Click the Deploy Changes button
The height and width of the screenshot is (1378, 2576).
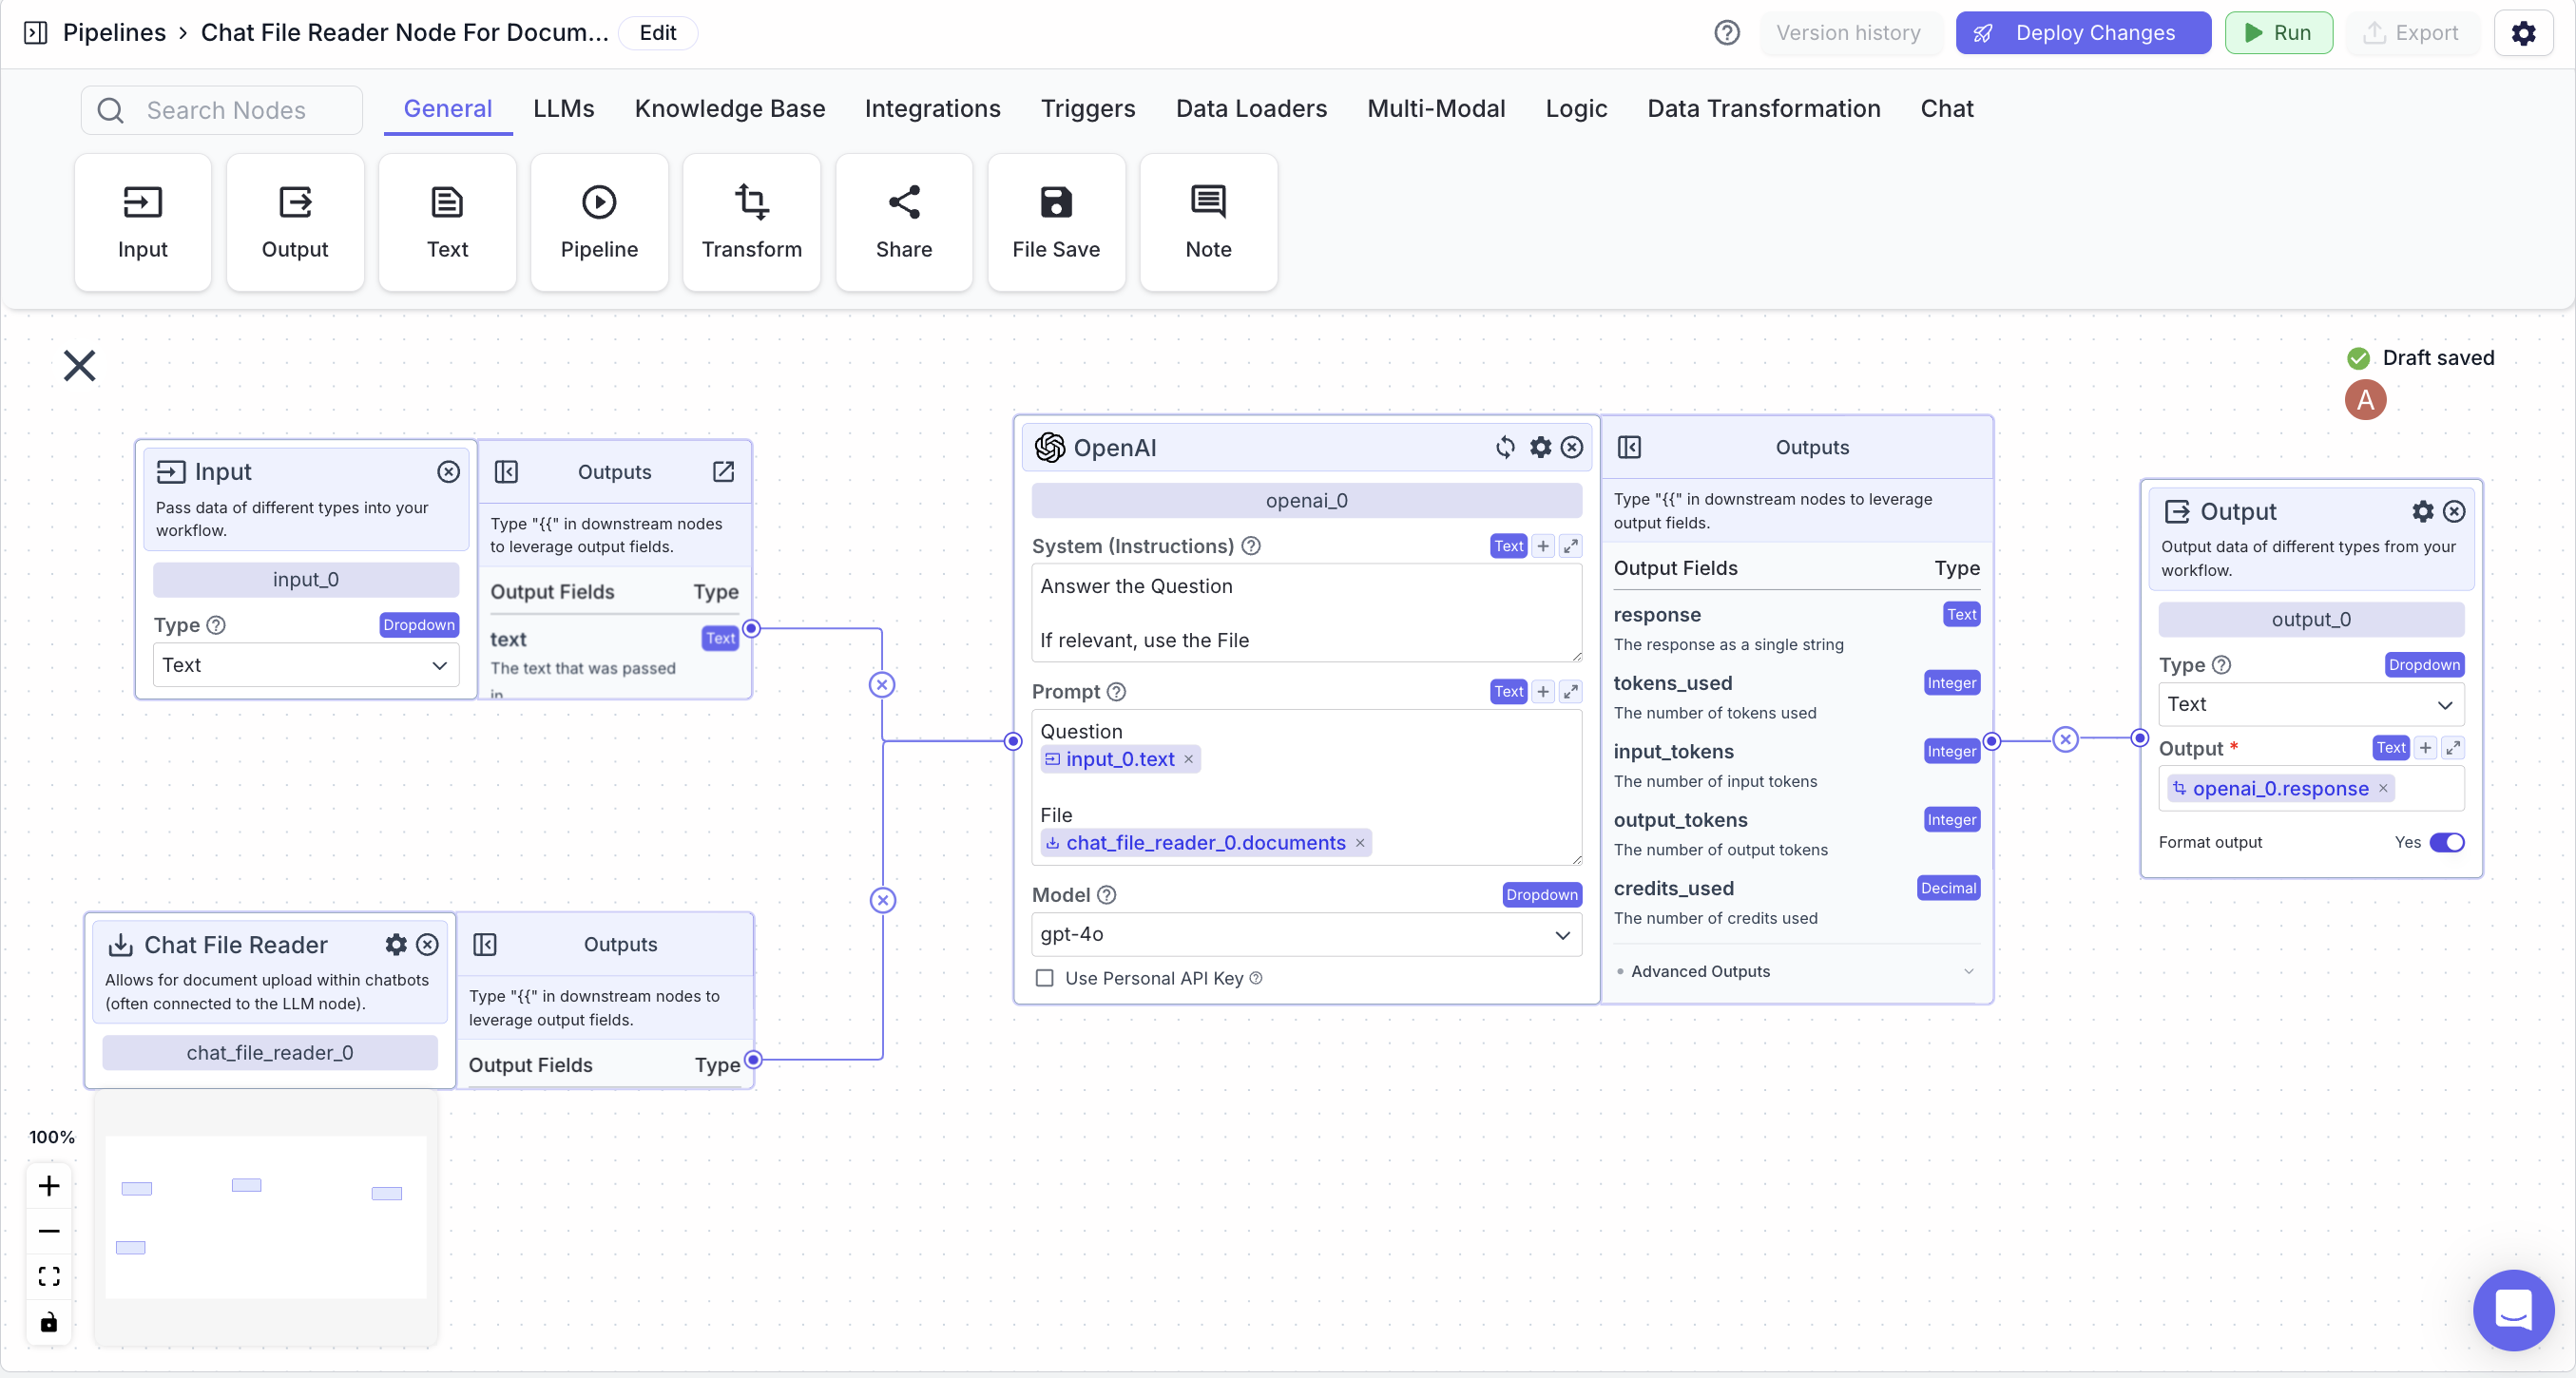point(2082,33)
